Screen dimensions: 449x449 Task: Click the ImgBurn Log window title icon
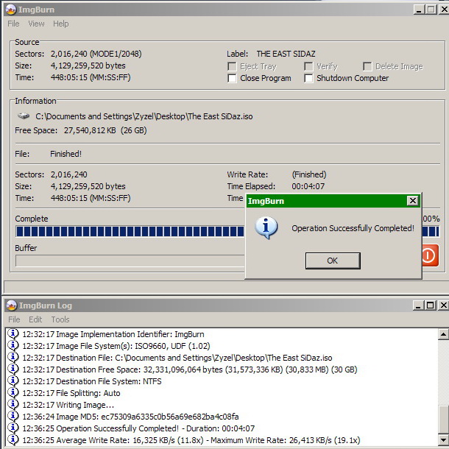click(12, 305)
